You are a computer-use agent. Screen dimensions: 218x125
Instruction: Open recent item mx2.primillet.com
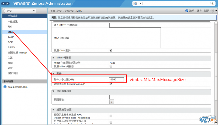[x=17, y=87]
